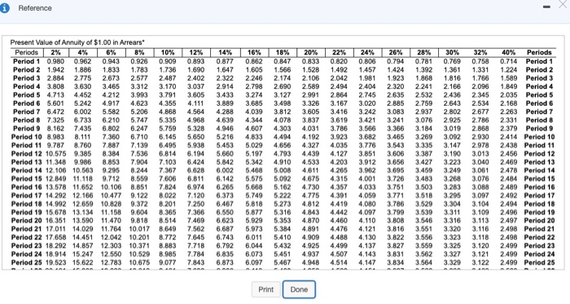Click value 4.948 in Period 25 row
570x304 pixels.
[x=311, y=262]
